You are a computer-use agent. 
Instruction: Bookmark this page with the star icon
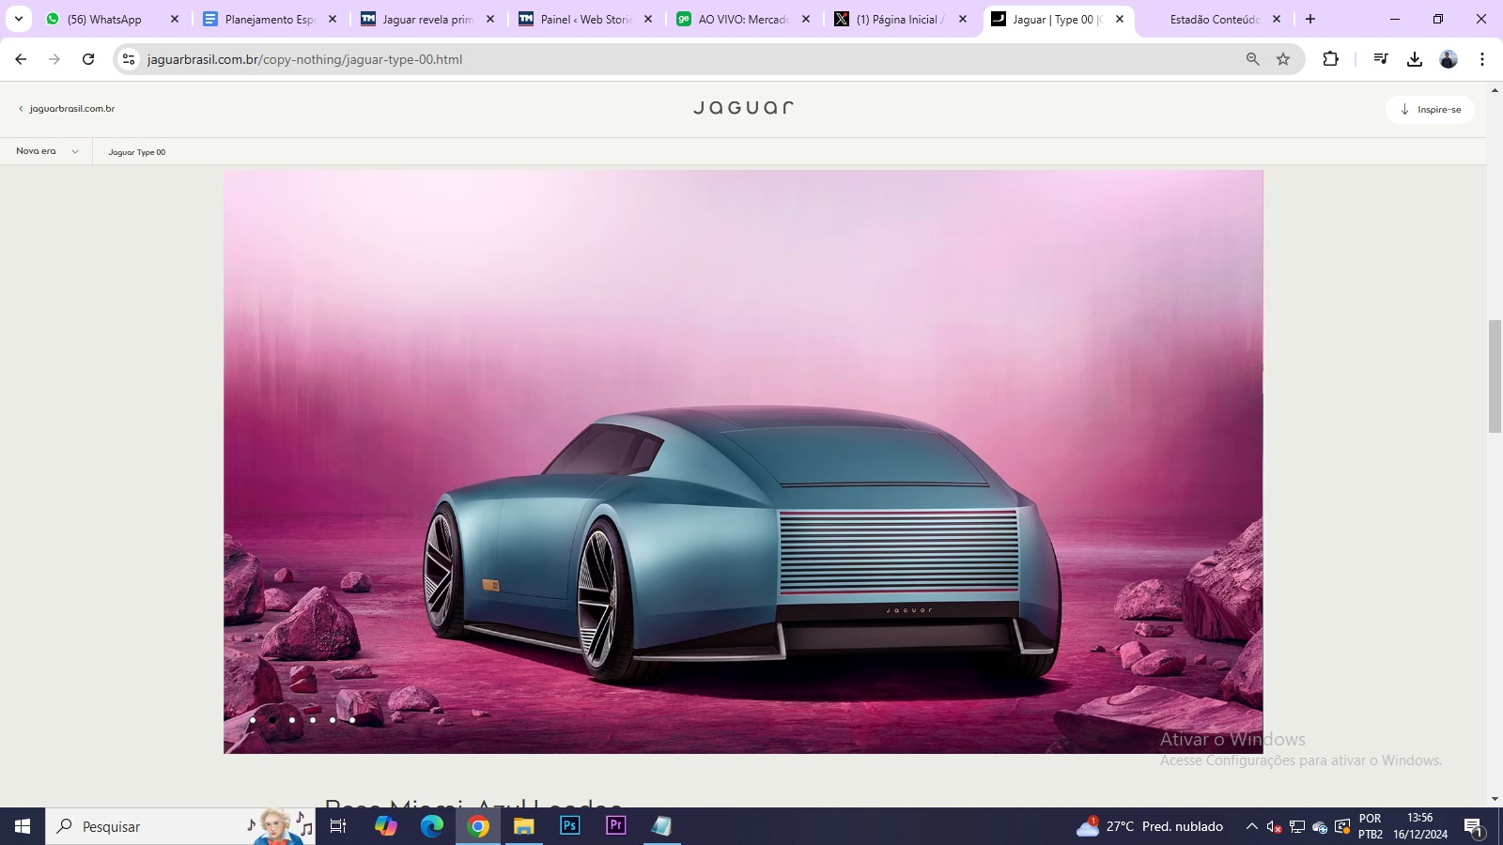(1283, 59)
